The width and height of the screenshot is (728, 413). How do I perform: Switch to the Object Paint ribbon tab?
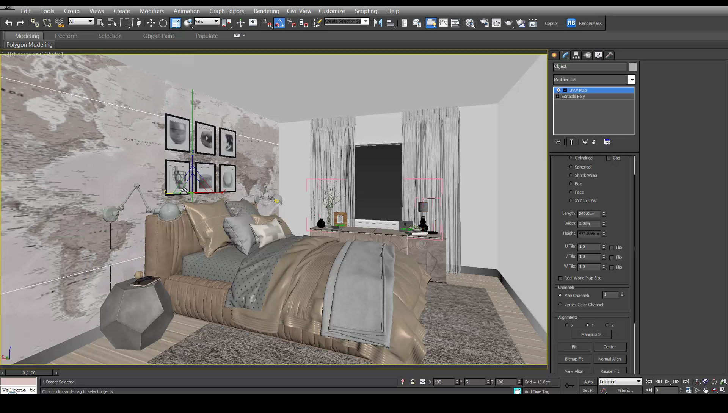point(158,36)
